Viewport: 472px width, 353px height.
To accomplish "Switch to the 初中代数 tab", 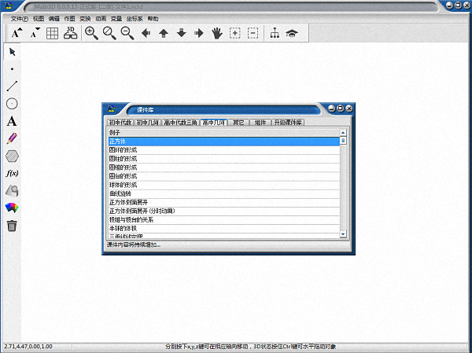I will (119, 123).
